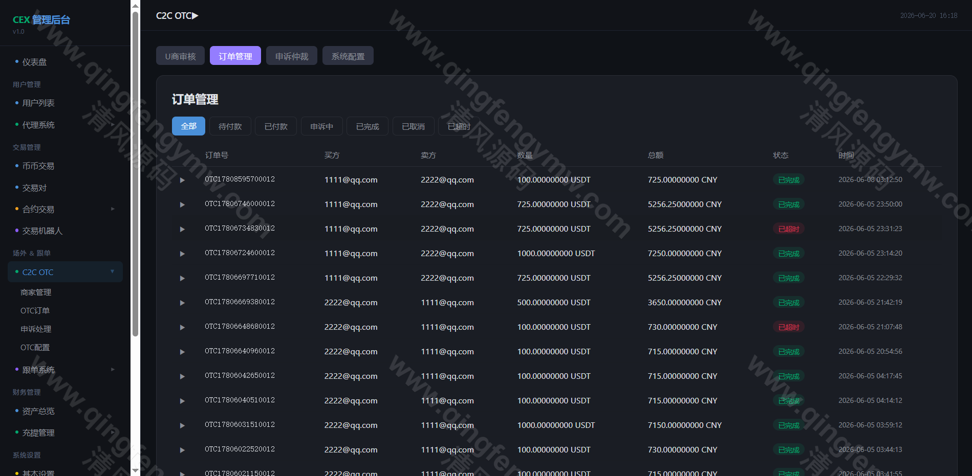Expand order row OTC17806734830012
The image size is (972, 476).
click(x=182, y=229)
